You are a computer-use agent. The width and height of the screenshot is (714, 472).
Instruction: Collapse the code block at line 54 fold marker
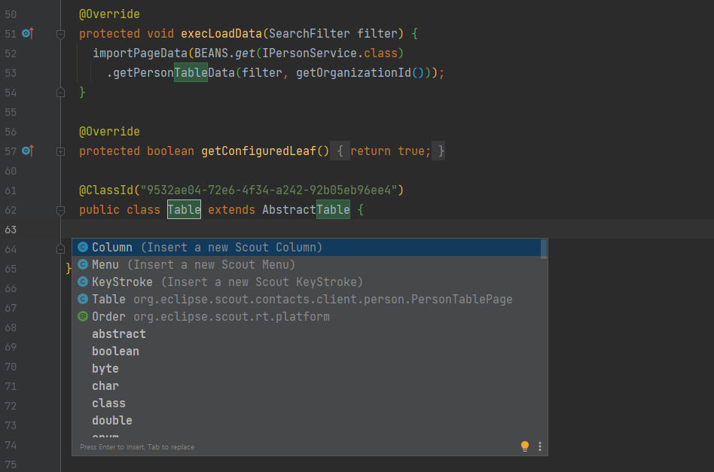(60, 92)
